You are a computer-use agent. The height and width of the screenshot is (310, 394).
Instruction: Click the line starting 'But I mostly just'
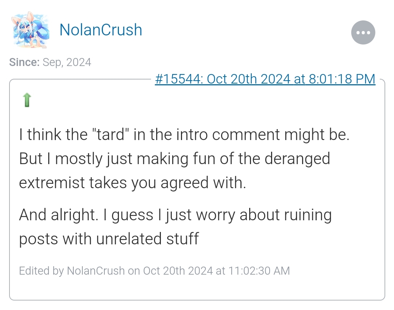[x=175, y=159]
